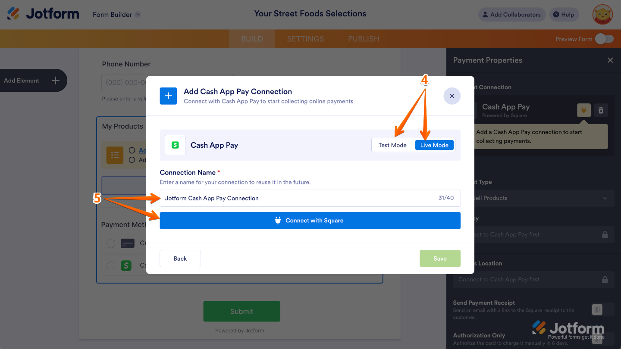Close the Add Cash App Pay dialog
Screen dimensions: 621x349
click(452, 96)
